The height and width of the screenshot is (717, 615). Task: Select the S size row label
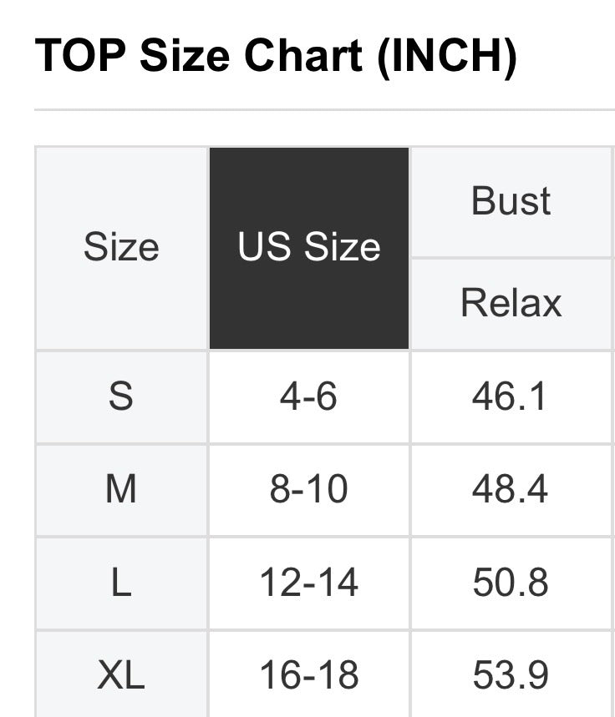click(x=122, y=397)
